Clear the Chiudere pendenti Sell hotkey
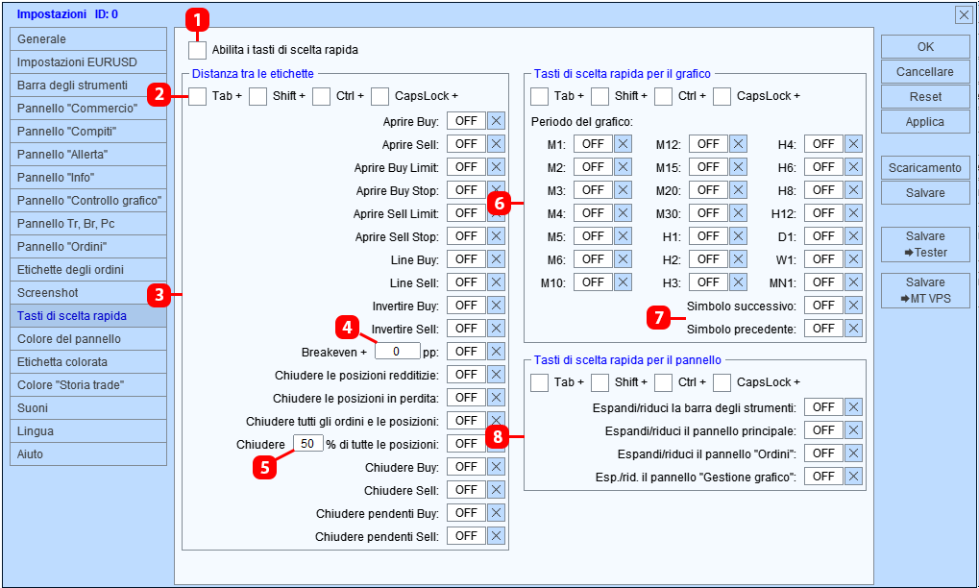 click(x=497, y=537)
